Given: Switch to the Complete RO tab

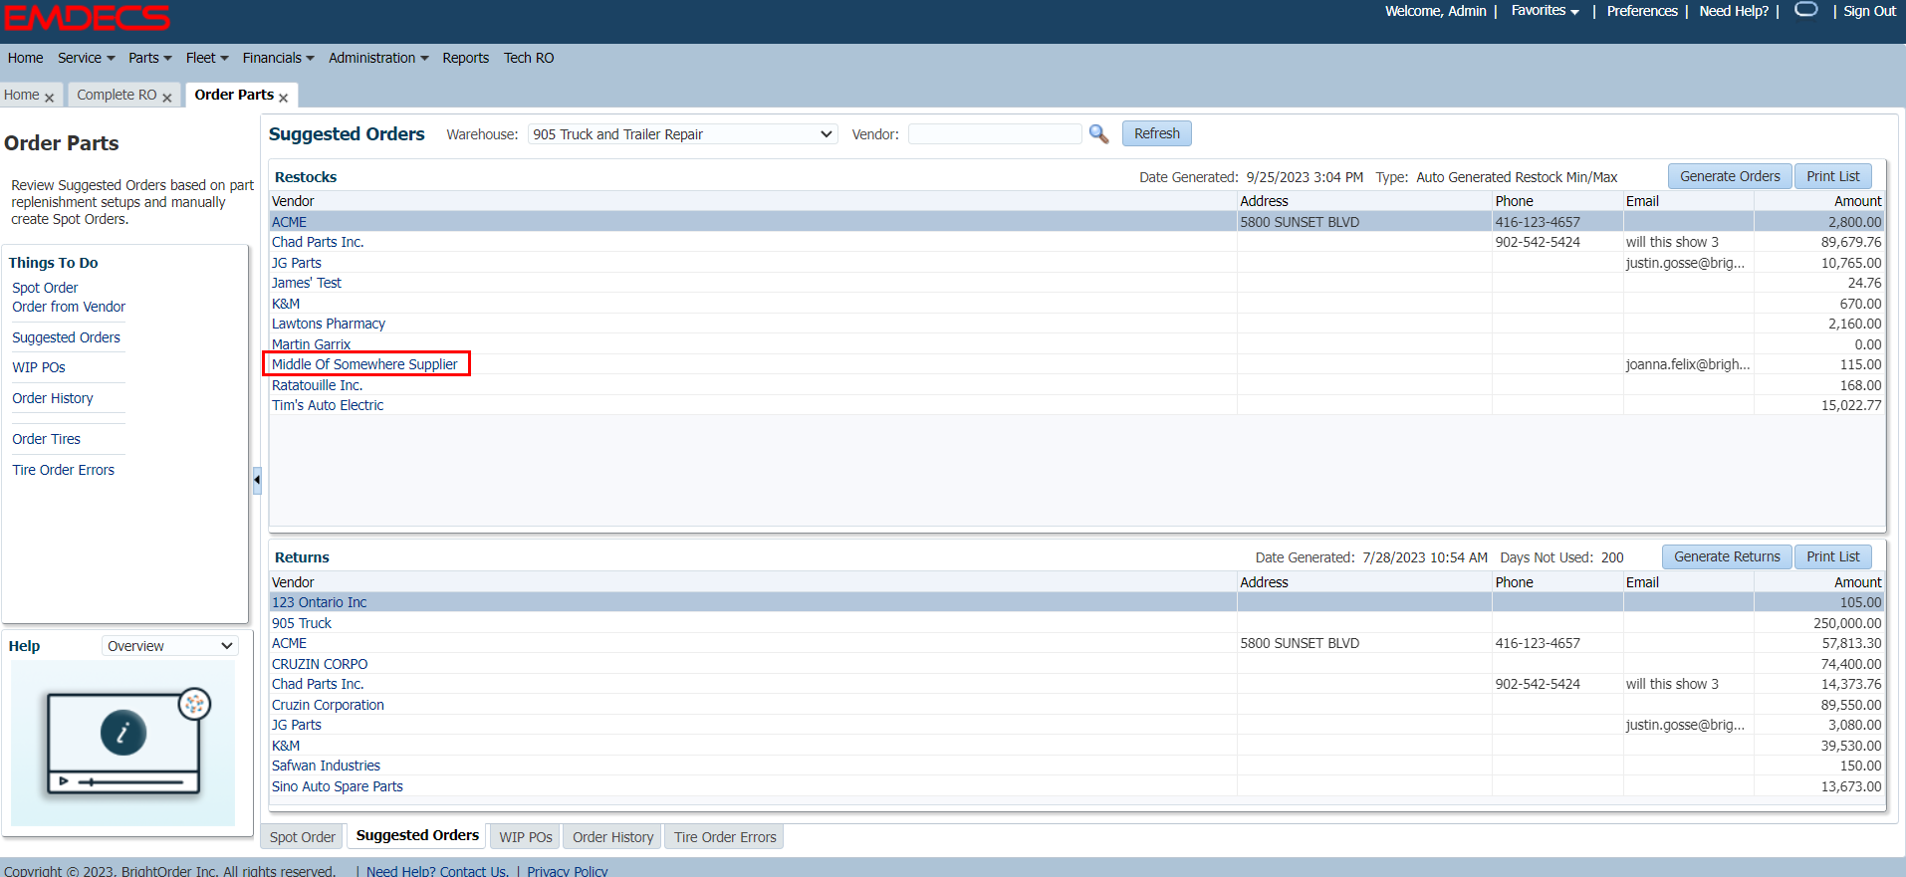Looking at the screenshot, I should pos(117,95).
